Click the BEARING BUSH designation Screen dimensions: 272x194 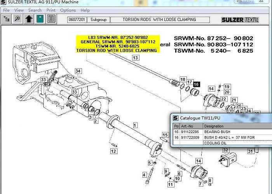[217, 132]
